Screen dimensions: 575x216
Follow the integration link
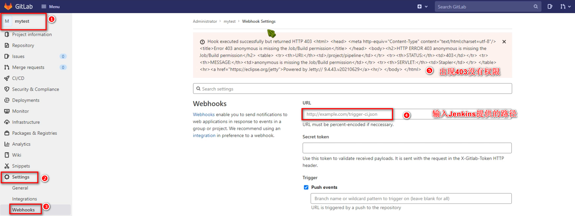coord(204,136)
